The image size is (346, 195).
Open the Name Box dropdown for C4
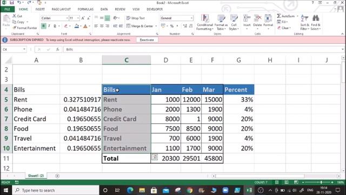click(24, 49)
